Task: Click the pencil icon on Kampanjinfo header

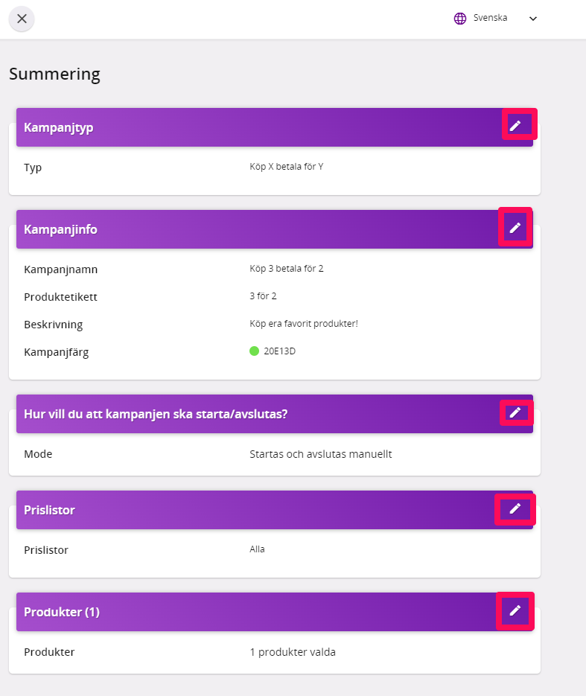Action: [x=515, y=228]
